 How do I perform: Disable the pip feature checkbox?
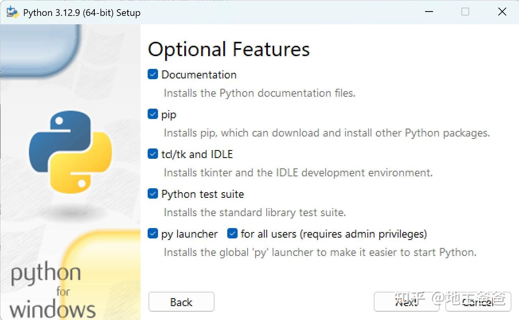pos(153,114)
